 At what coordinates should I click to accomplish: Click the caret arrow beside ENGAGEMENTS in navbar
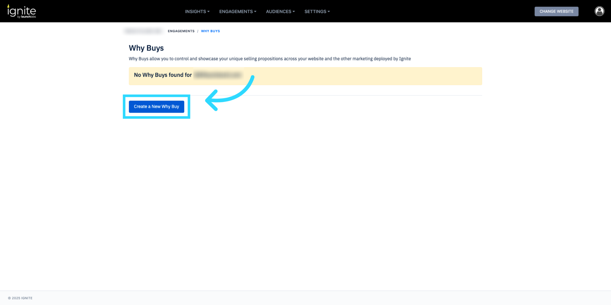pyautogui.click(x=255, y=11)
